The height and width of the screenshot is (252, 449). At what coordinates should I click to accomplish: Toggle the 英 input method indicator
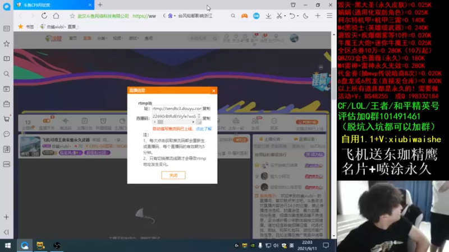pyautogui.click(x=291, y=245)
